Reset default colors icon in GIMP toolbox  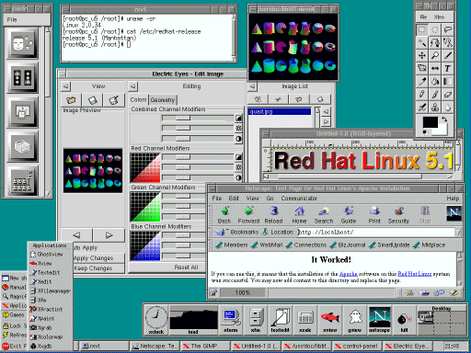(x=425, y=132)
